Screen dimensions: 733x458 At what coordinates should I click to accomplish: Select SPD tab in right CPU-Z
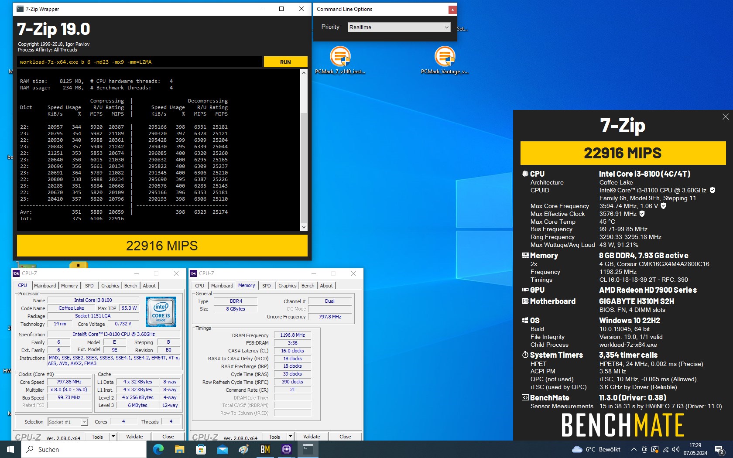point(266,286)
